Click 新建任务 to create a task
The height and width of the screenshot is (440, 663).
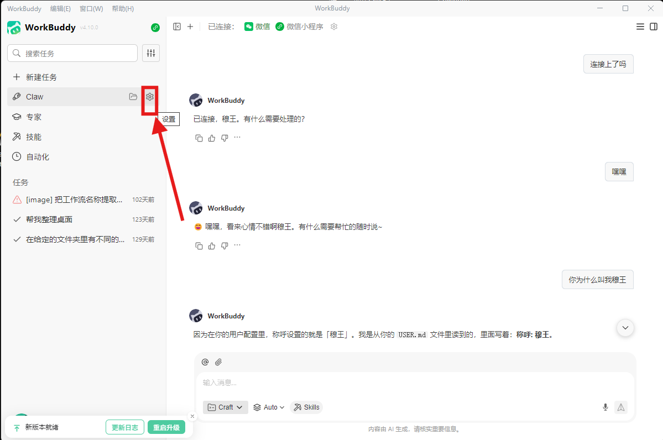click(83, 77)
